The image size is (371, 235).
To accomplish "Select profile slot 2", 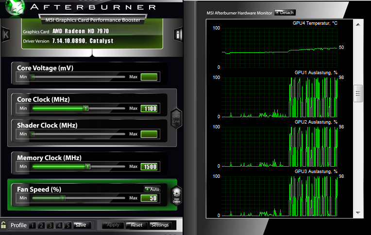I will click(41, 225).
